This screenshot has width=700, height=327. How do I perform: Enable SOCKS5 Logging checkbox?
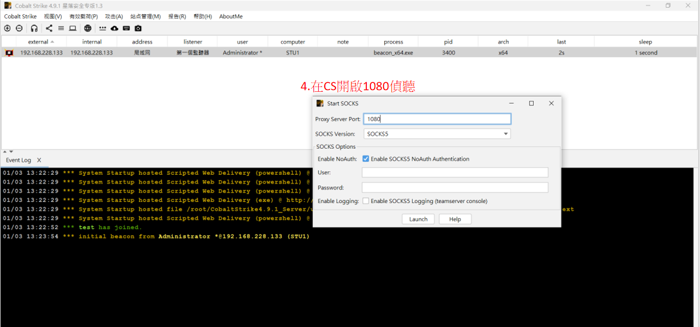pyautogui.click(x=366, y=201)
